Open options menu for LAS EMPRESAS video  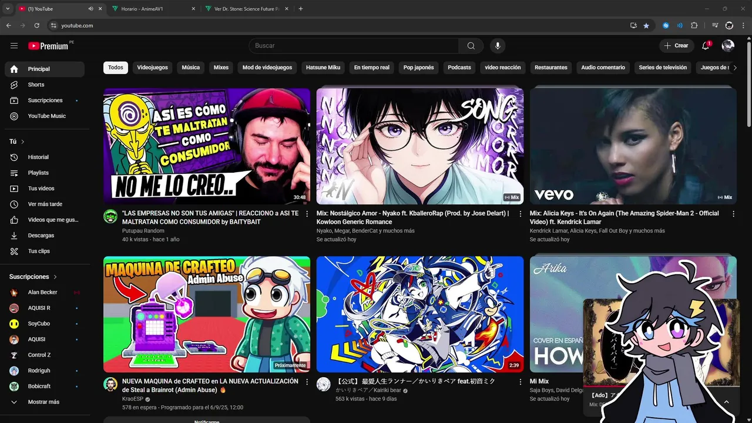click(307, 214)
